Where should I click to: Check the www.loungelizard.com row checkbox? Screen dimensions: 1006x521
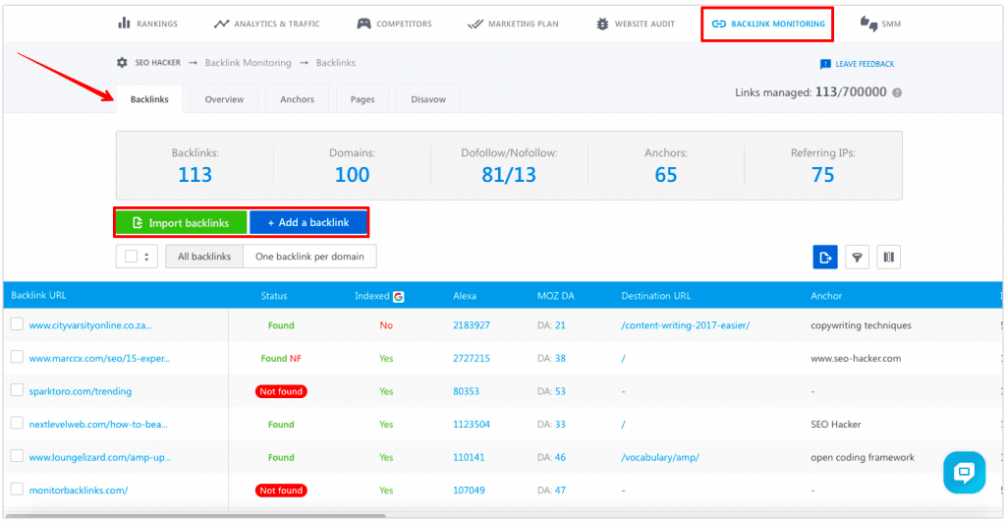[17, 456]
